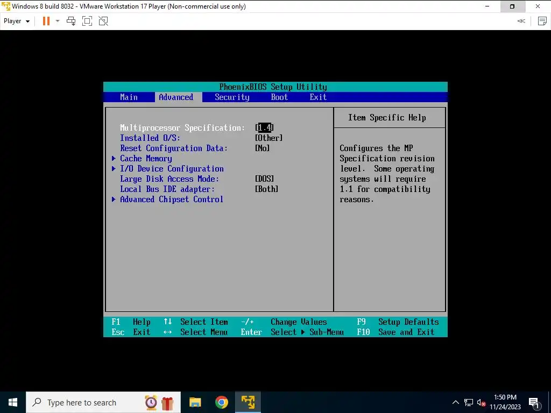Click the VMware title bar app icon
Viewport: 551px width, 413px height.
pos(6,6)
